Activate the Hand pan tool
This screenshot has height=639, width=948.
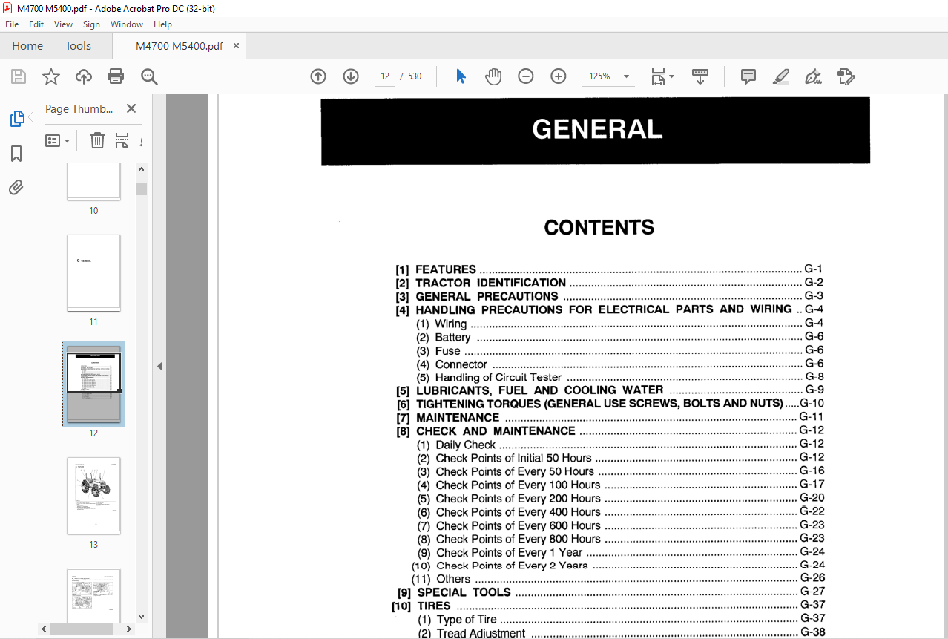tap(493, 76)
